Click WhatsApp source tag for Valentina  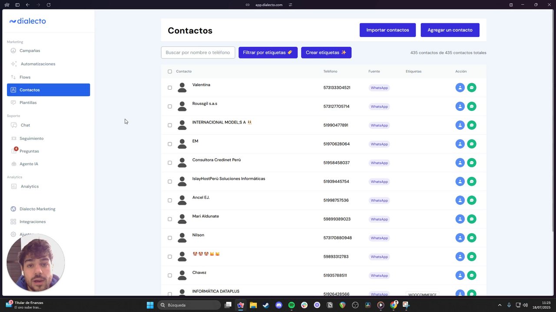379,88
